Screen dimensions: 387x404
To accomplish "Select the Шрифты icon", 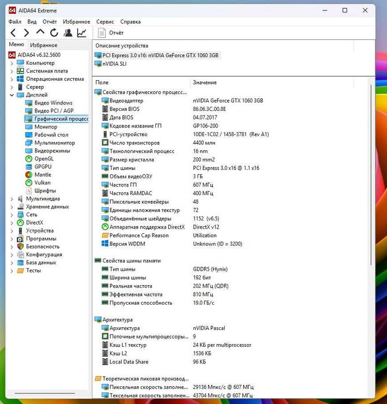I will (x=29, y=190).
